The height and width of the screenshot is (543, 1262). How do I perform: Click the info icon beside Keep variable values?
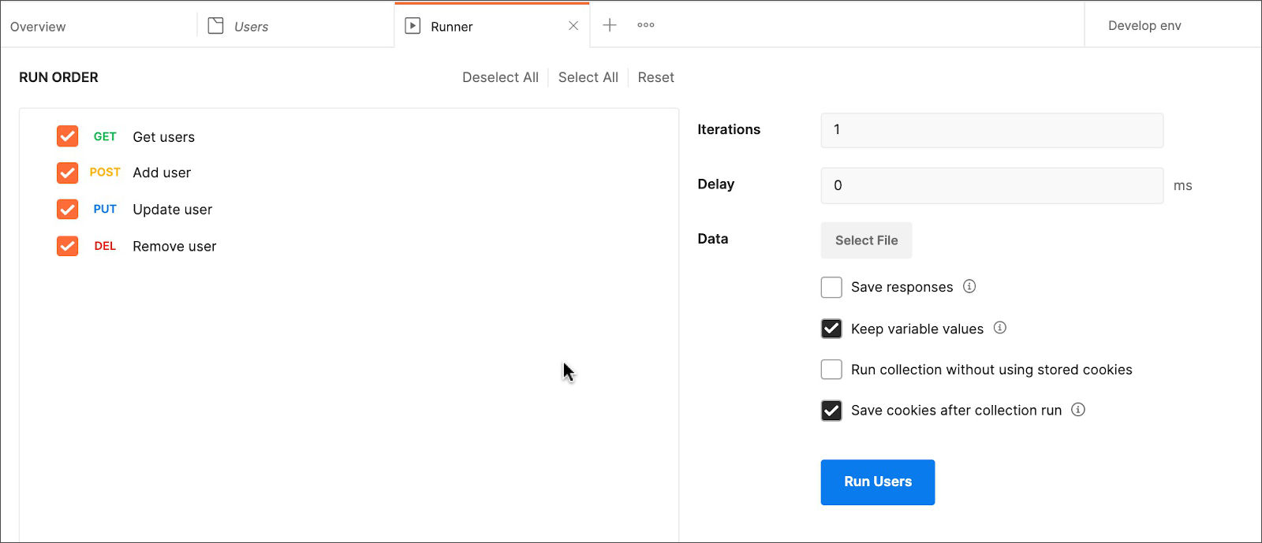pyautogui.click(x=999, y=328)
